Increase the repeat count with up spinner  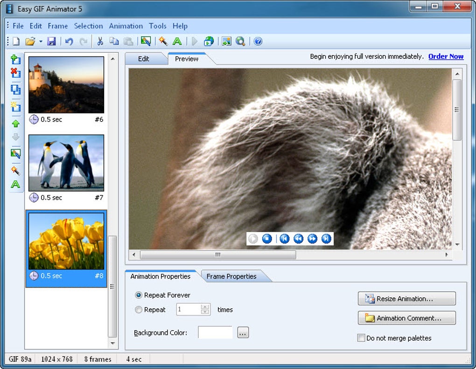click(x=205, y=307)
